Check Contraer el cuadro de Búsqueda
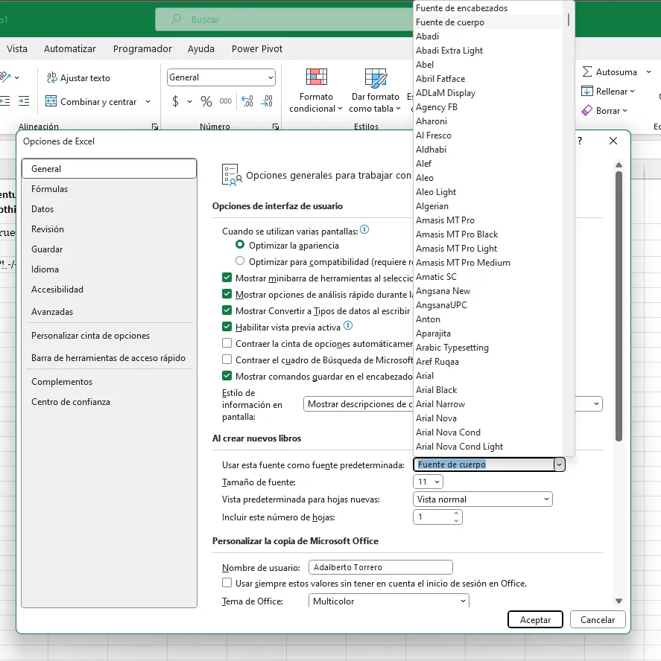Screen dimensions: 661x661 (227, 360)
